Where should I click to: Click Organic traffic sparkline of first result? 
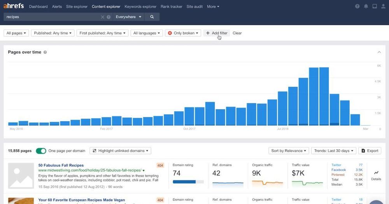tap(268, 183)
